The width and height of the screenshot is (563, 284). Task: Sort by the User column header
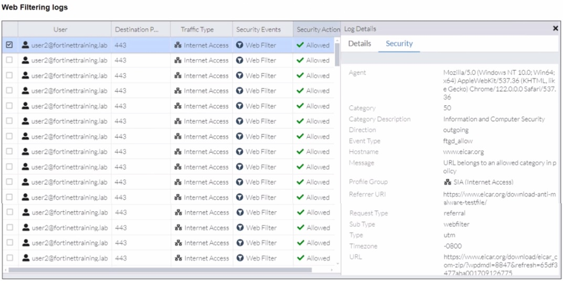(60, 29)
